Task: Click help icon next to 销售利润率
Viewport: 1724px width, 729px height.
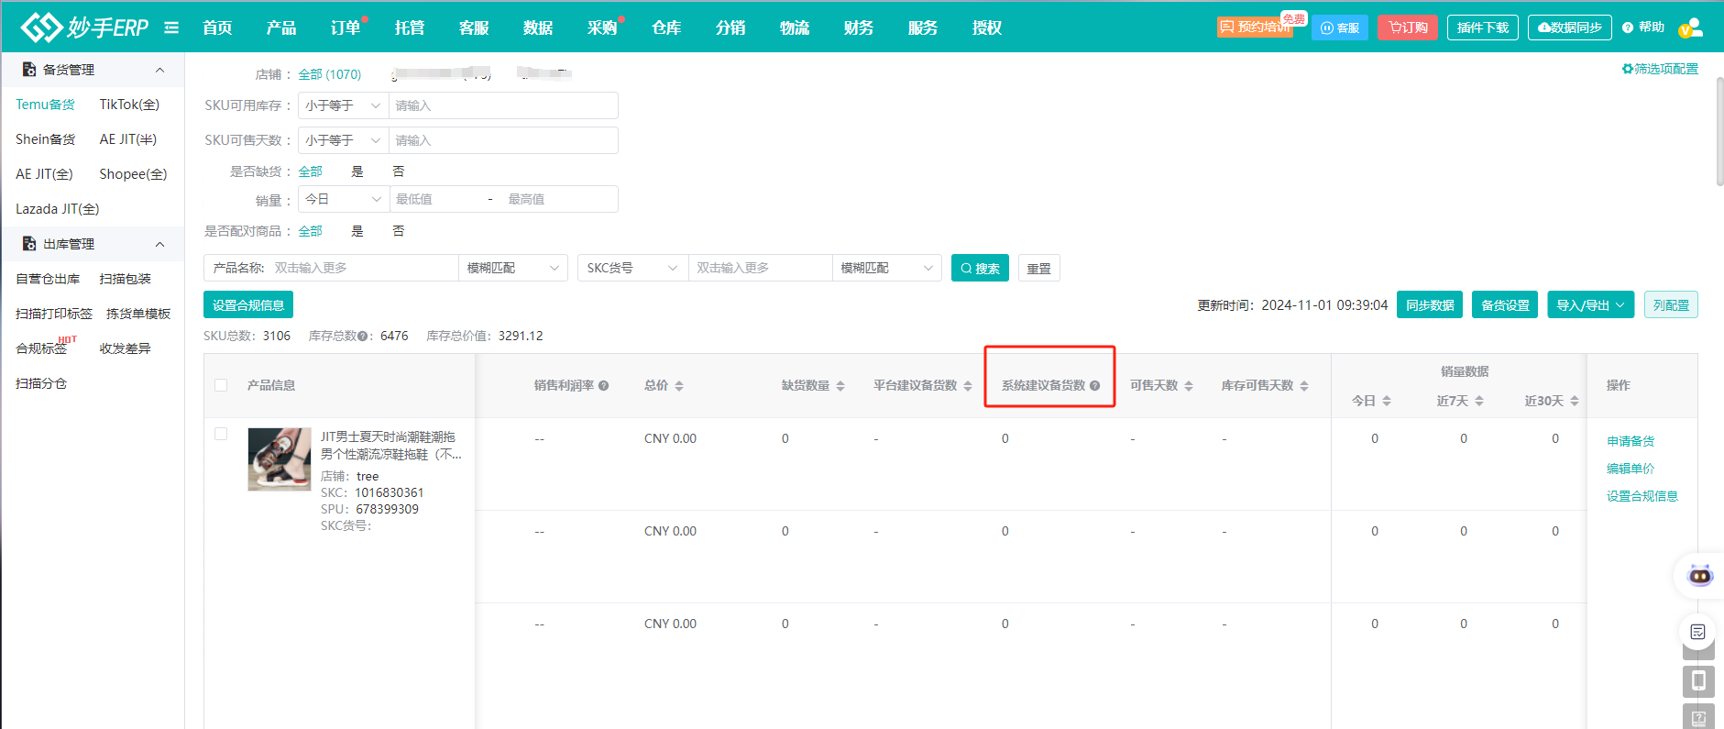Action: (604, 386)
